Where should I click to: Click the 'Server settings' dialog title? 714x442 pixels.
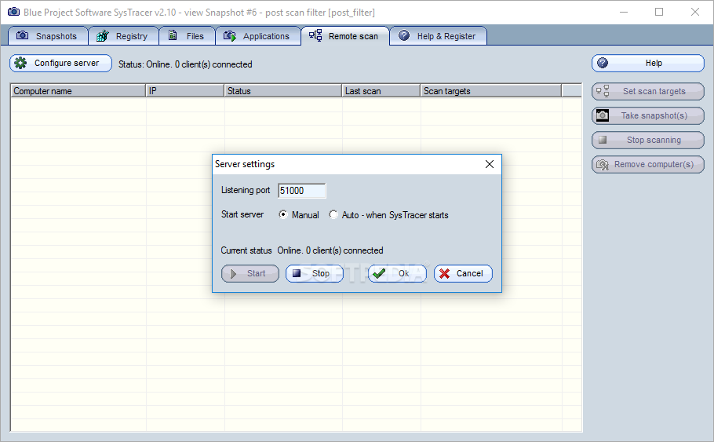point(245,164)
